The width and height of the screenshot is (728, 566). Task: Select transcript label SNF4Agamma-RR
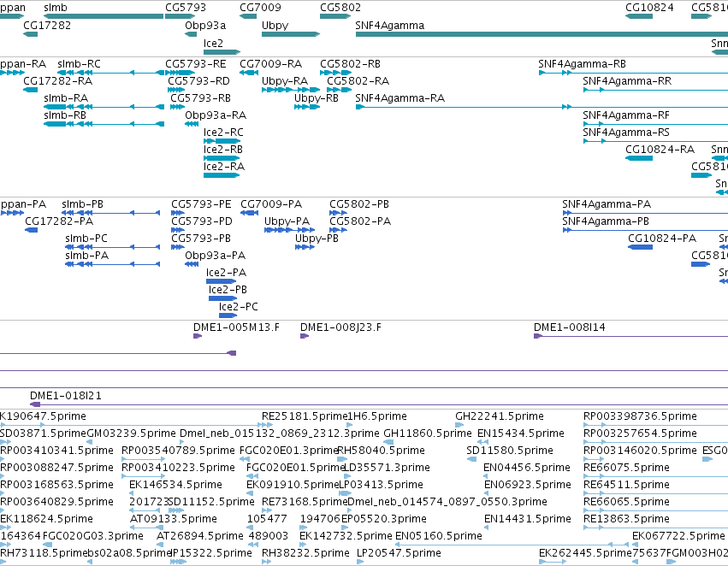[x=627, y=81]
